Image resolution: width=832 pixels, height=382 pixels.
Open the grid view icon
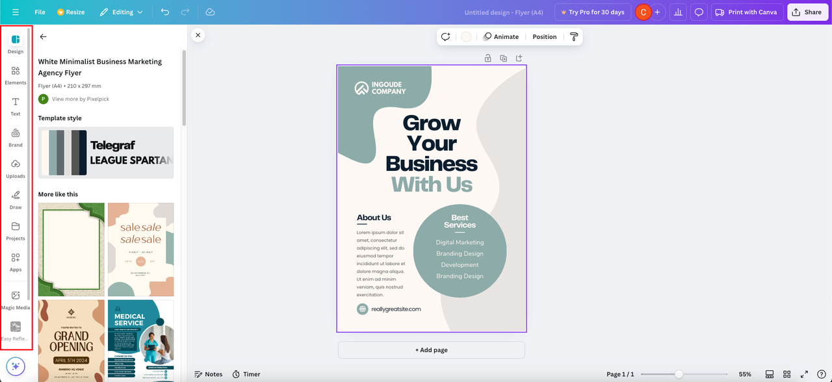787,374
